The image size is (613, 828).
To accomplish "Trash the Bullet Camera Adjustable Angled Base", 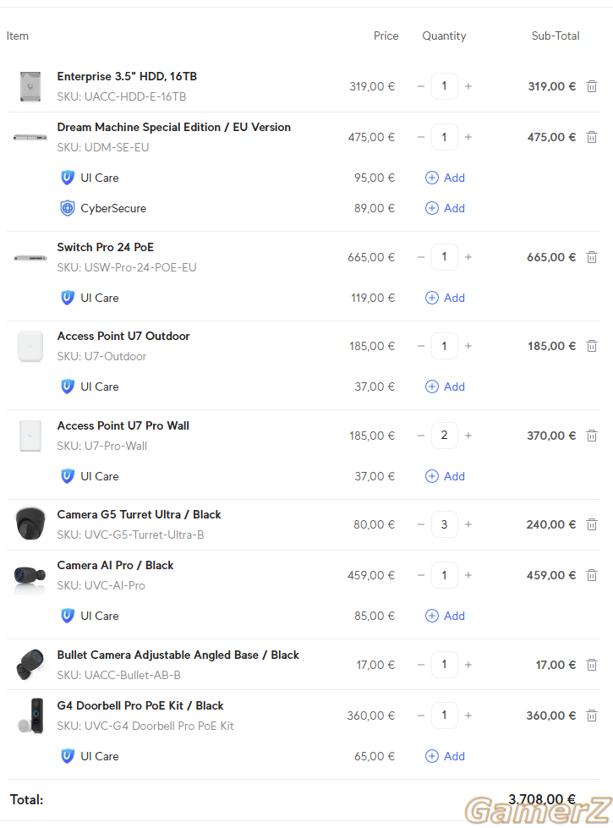I will 591,665.
